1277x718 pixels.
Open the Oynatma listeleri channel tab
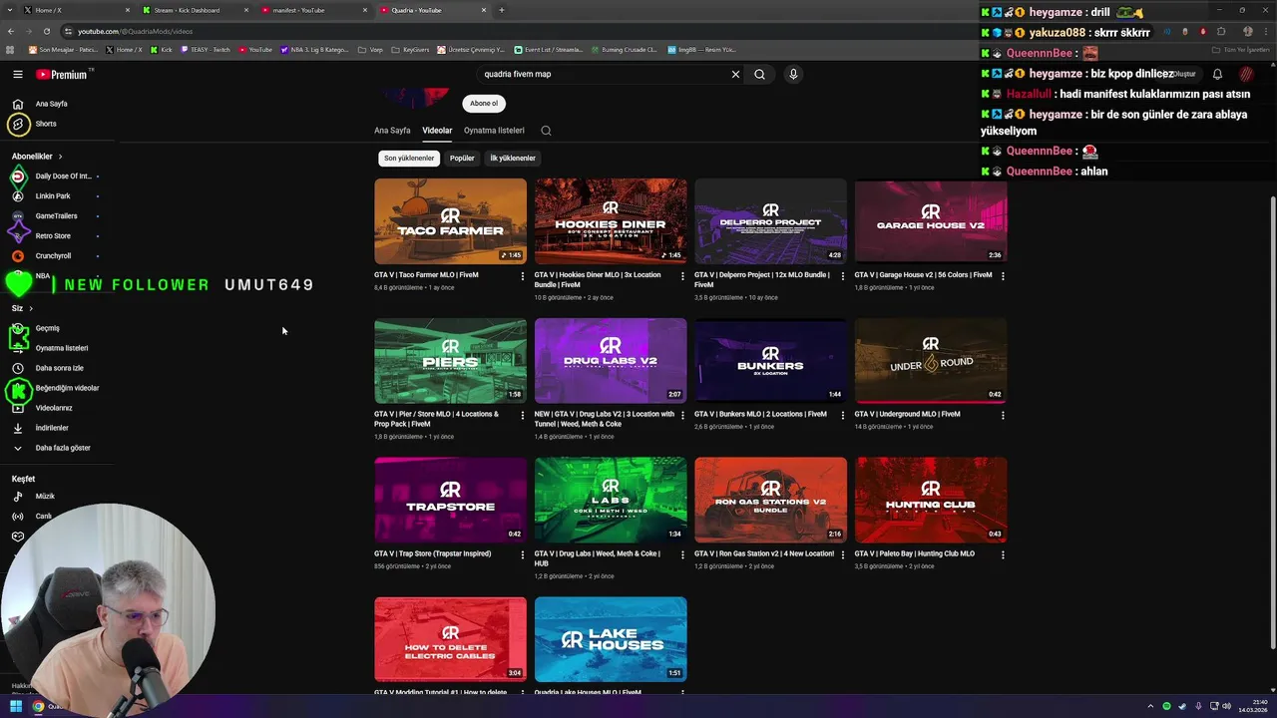(494, 131)
